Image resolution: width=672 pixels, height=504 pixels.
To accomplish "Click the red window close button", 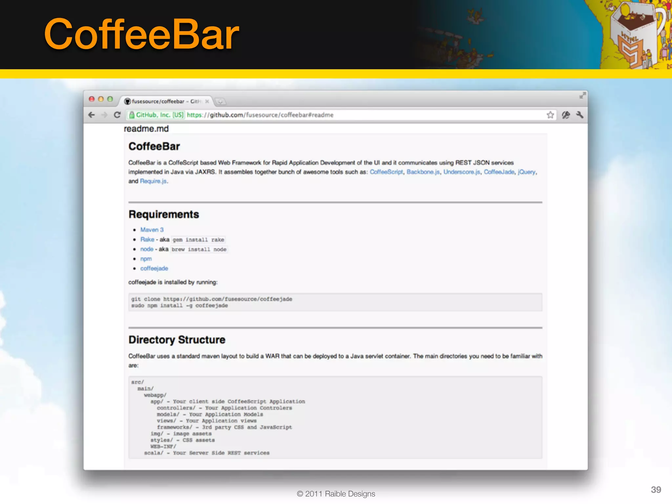I will [x=92, y=99].
